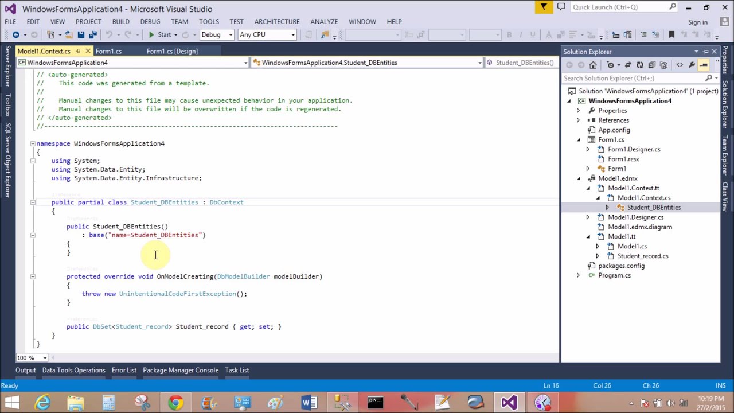Click the Save All toolbar icon
The width and height of the screenshot is (734, 413).
pyautogui.click(x=93, y=34)
